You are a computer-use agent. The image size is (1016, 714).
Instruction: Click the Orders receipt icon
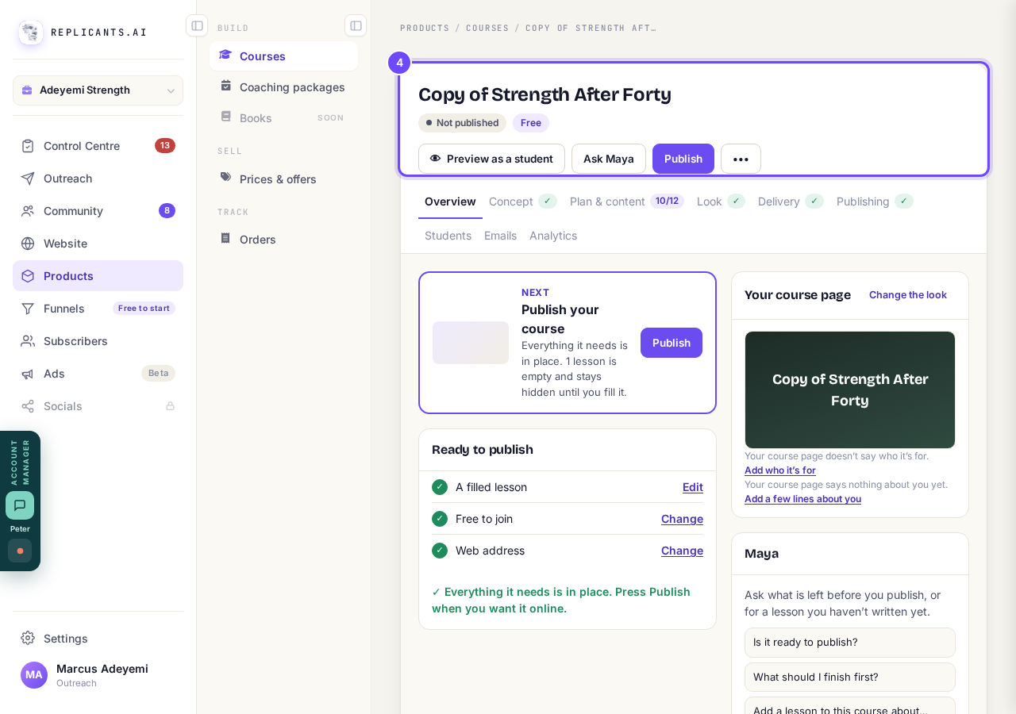(x=225, y=238)
